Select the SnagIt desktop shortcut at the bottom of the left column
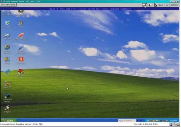This screenshot has width=181, height=127. 7,109
